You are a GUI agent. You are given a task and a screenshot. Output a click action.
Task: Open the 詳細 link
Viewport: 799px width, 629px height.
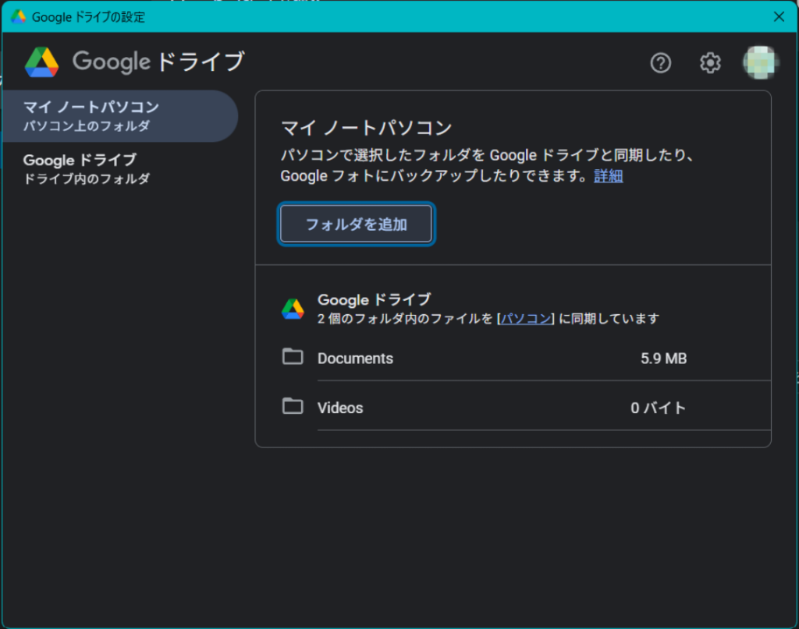coord(609,176)
